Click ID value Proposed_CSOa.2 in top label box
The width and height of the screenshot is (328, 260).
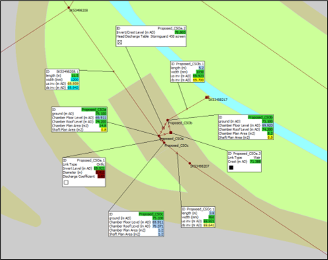(172, 28)
